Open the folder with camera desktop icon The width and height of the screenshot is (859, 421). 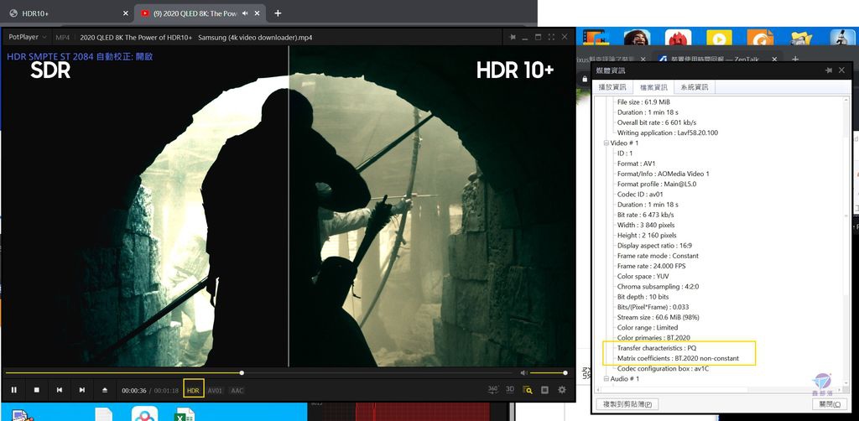[x=801, y=37]
